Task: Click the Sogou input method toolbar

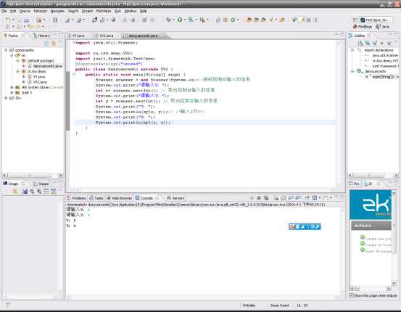Action: tap(305, 226)
